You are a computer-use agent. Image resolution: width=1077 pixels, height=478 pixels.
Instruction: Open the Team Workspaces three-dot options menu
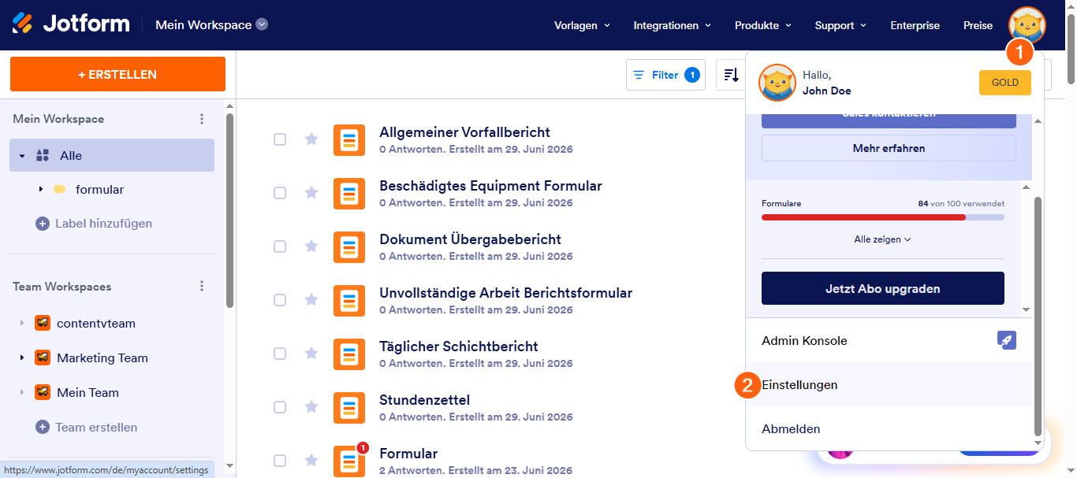tap(202, 287)
